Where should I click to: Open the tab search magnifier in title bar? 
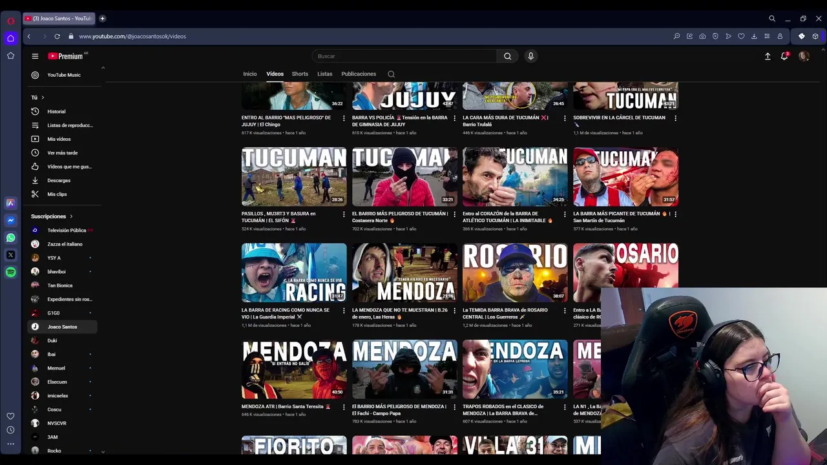(x=771, y=19)
